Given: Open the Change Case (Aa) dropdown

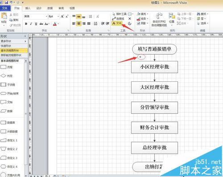Looking at the screenshot, I should (47, 24).
